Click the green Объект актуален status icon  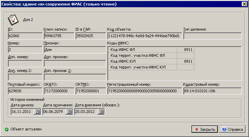7,129
